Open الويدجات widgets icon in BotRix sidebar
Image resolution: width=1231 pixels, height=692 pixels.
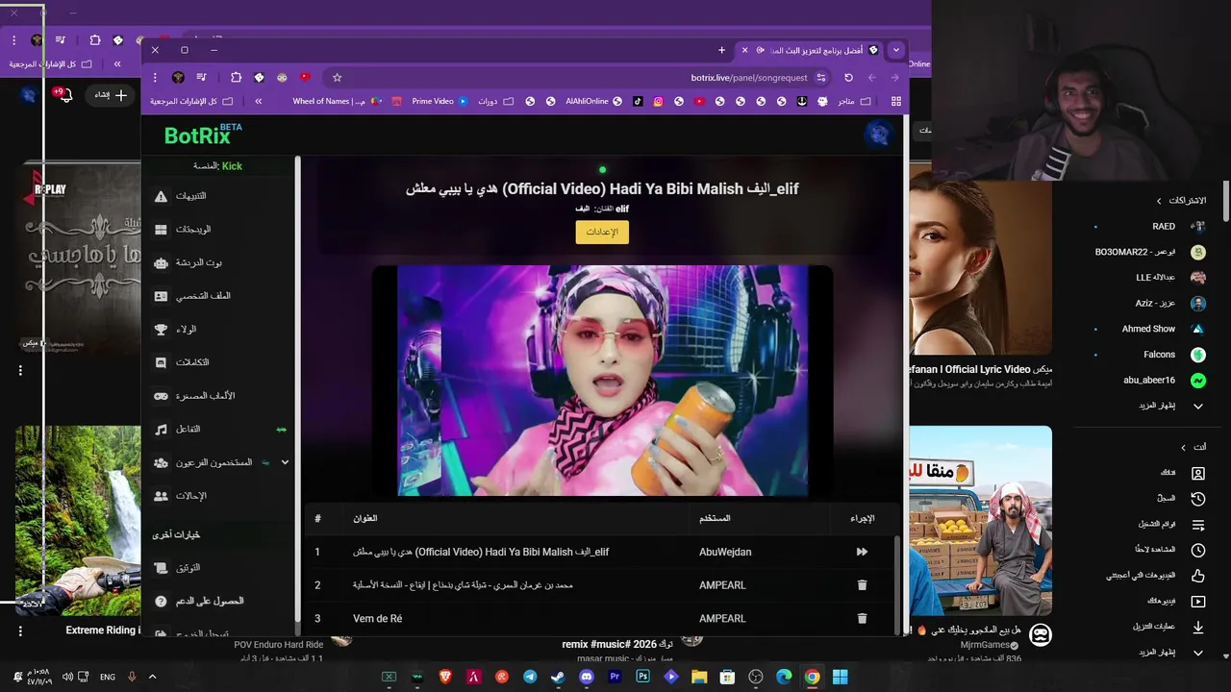click(161, 230)
